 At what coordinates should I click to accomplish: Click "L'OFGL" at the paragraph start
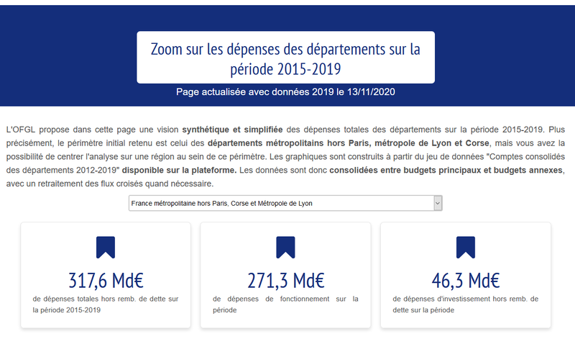point(20,130)
